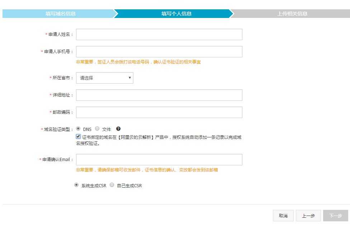Choose 系统生成CSR option
This screenshot has width=350, height=231.
(76, 185)
